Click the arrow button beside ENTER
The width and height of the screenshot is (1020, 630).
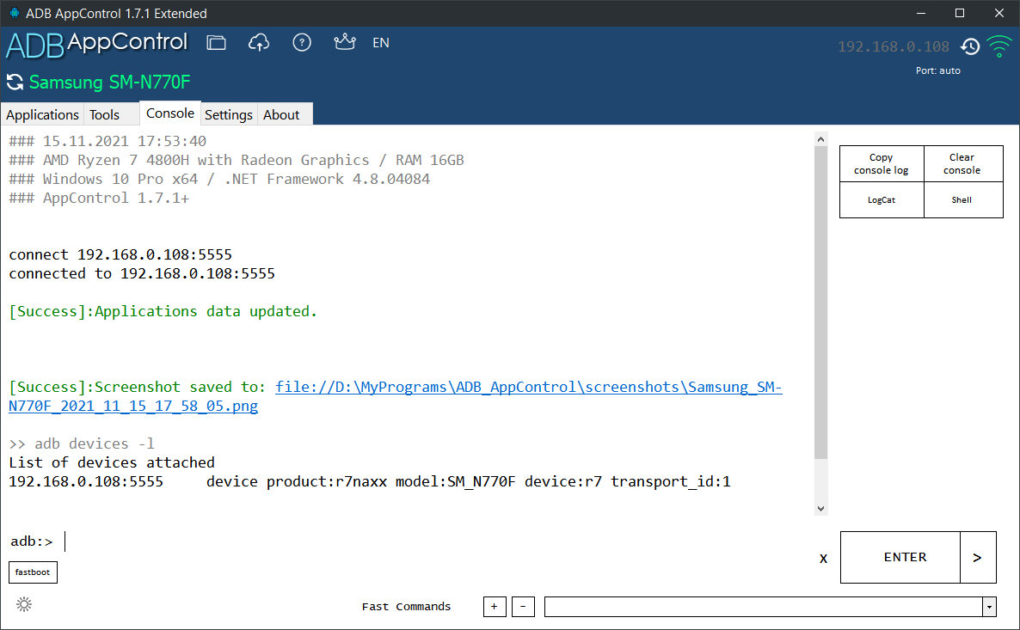pos(978,557)
